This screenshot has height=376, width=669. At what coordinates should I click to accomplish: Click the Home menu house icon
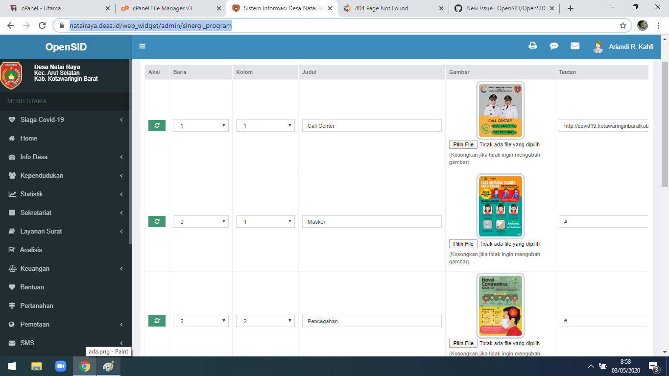(12, 138)
